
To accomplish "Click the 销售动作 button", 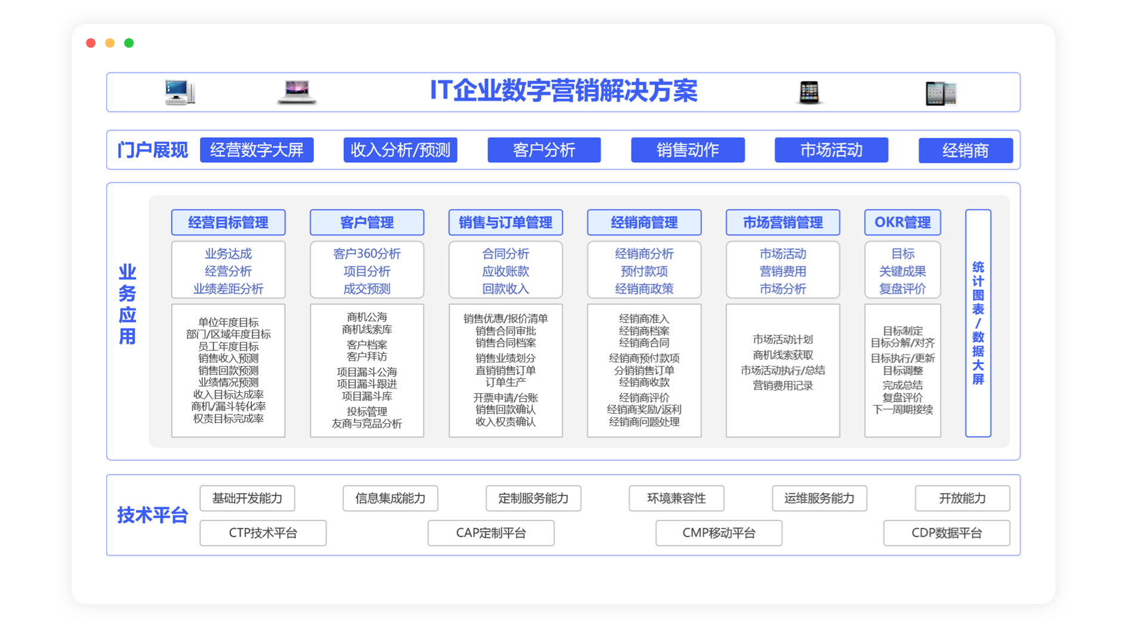I will pos(688,150).
